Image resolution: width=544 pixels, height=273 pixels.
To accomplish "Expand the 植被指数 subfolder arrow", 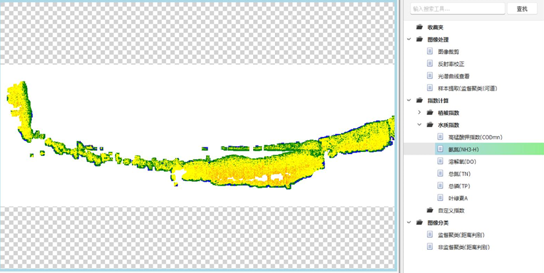I will point(420,112).
